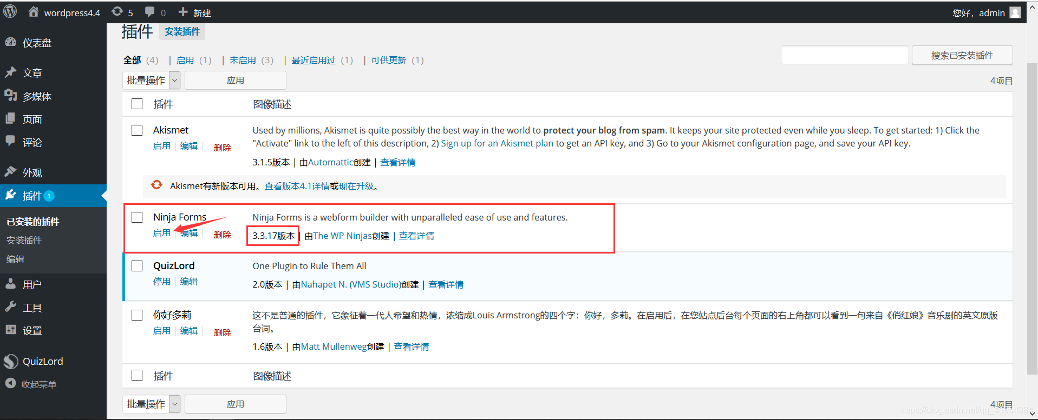
Task: Visit site via wordpress4.4 home icon
Action: [x=34, y=11]
